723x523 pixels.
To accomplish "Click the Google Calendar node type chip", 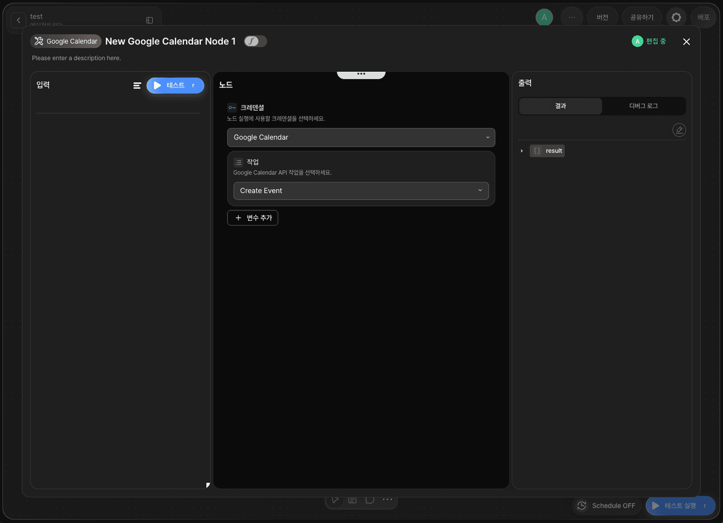I will pos(66,41).
